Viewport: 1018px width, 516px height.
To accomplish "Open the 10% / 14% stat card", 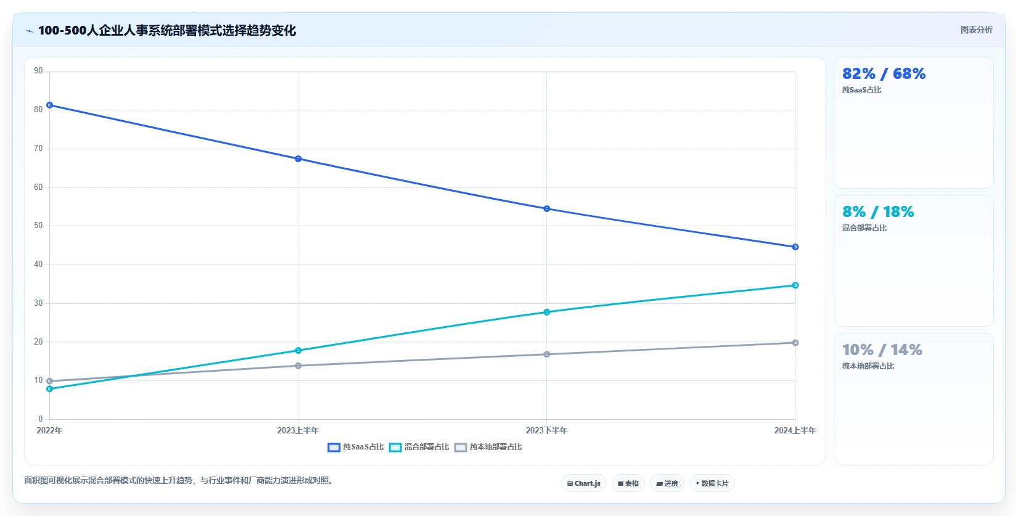I will [x=914, y=399].
